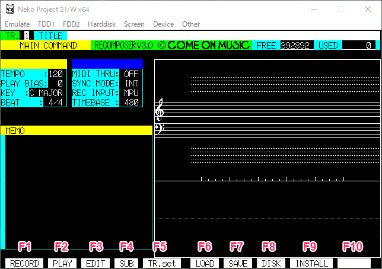Viewport: 382px width, 269px height.
Task: Toggle the MIDI THRU OFF setting
Action: point(131,73)
